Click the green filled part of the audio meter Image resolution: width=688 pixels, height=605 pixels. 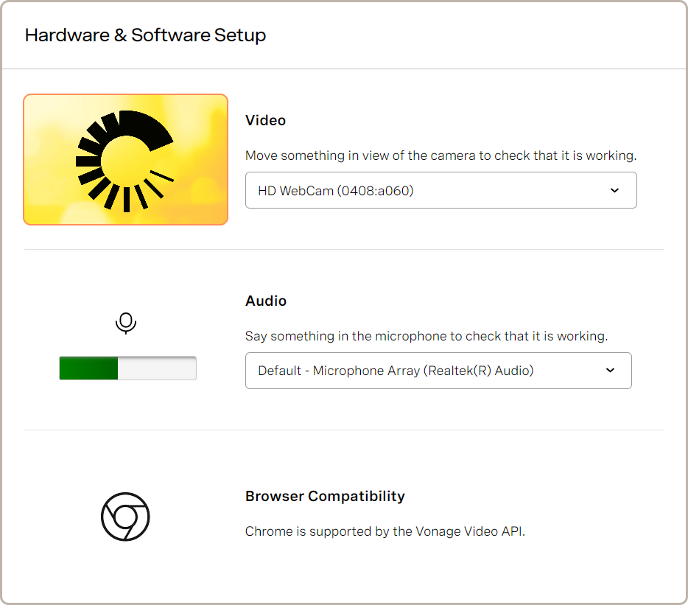coord(88,368)
